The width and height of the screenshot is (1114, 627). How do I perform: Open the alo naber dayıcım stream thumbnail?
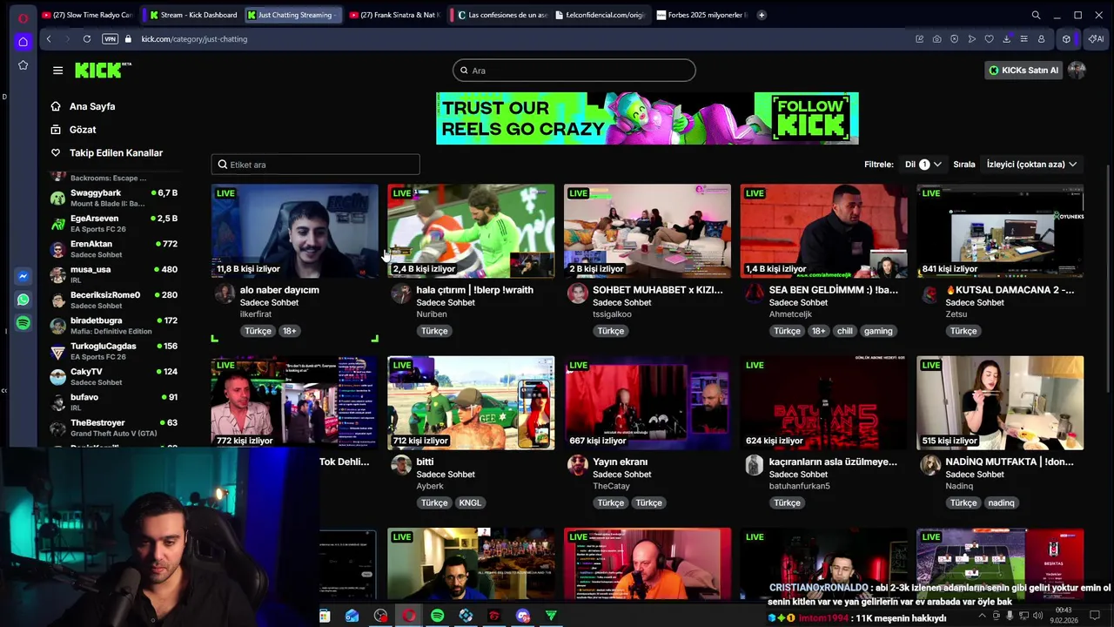294,231
